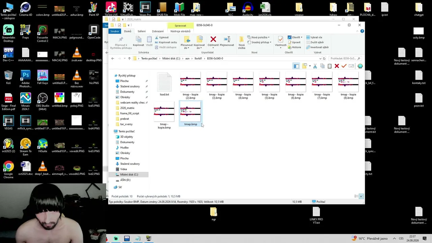Open Google Chrome desktop shortcut

point(8,170)
